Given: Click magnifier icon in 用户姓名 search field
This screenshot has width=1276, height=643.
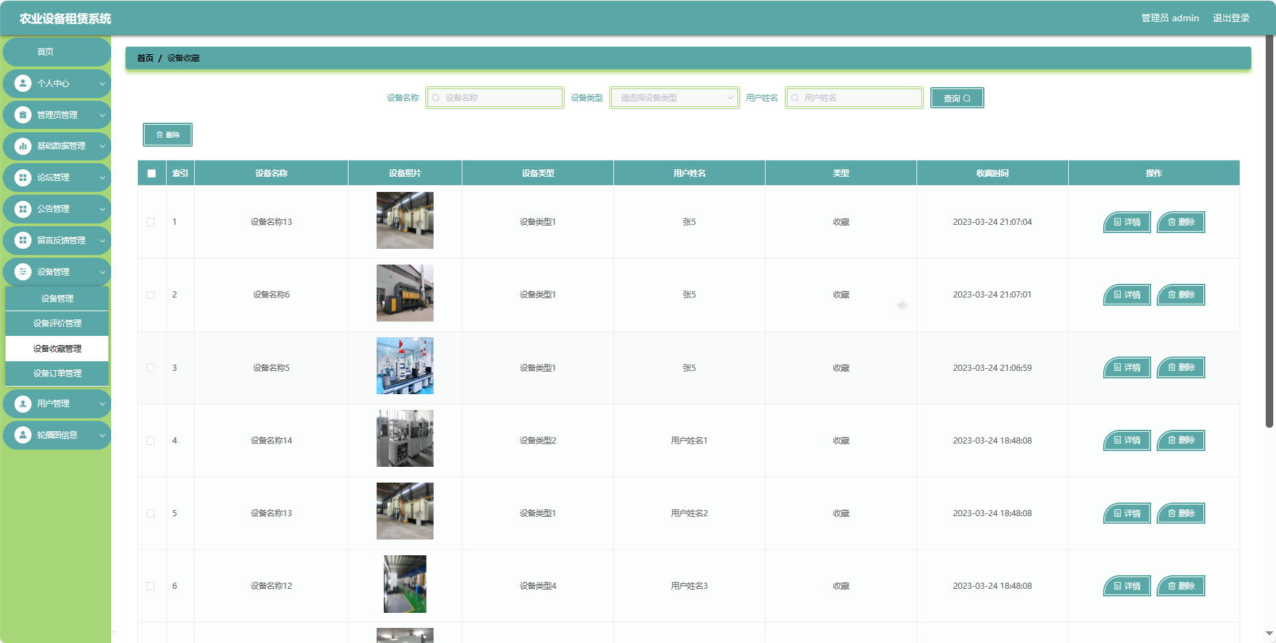Looking at the screenshot, I should pyautogui.click(x=795, y=98).
